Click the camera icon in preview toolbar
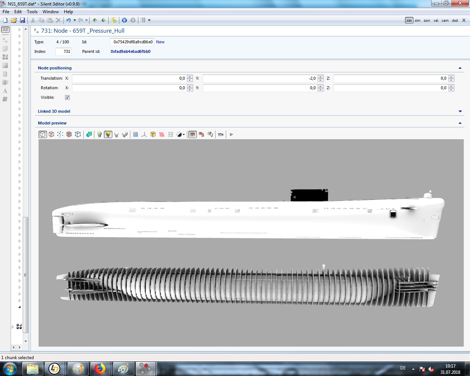 221,134
